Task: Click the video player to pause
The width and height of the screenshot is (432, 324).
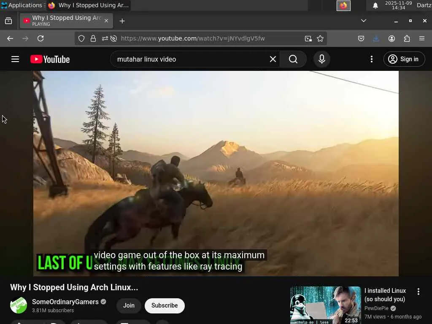Action: point(216,173)
